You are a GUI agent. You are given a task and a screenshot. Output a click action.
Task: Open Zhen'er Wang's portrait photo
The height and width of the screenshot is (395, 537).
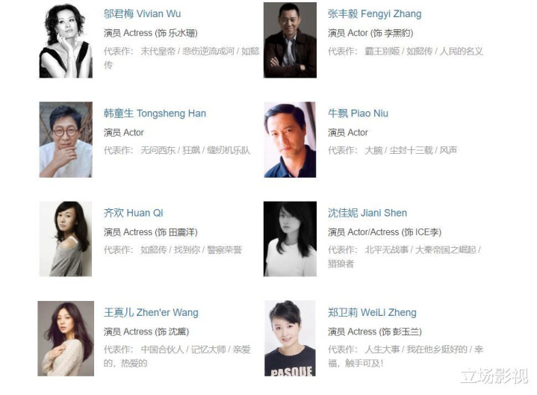click(66, 338)
